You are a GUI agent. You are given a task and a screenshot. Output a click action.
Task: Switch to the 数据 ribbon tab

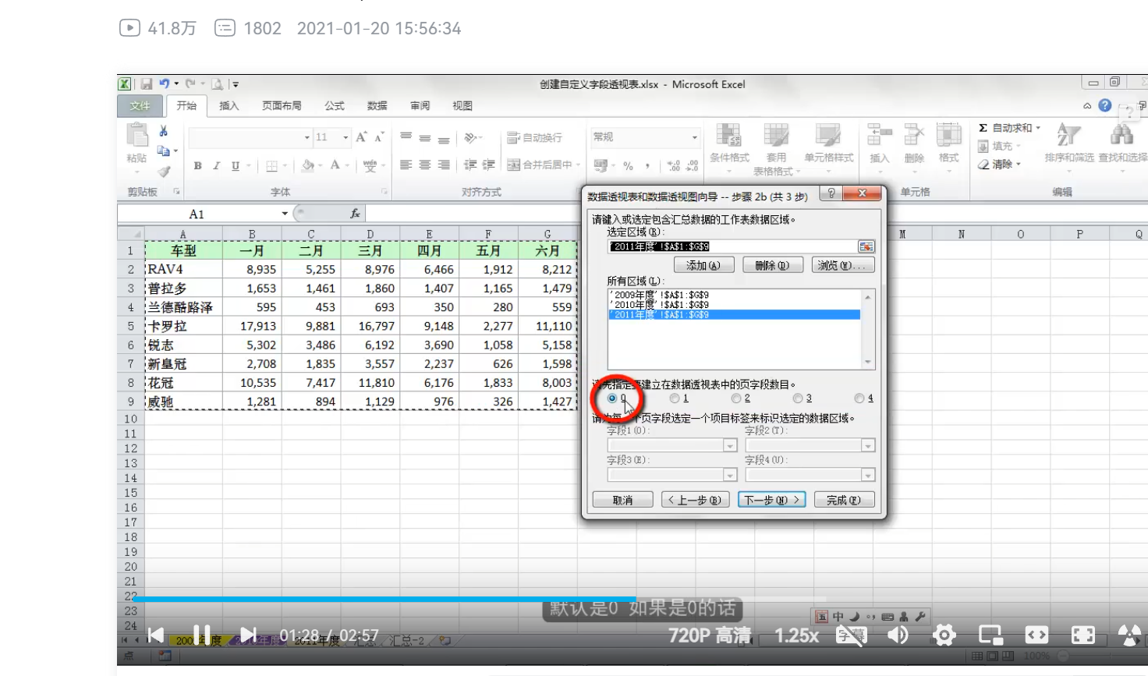(377, 106)
